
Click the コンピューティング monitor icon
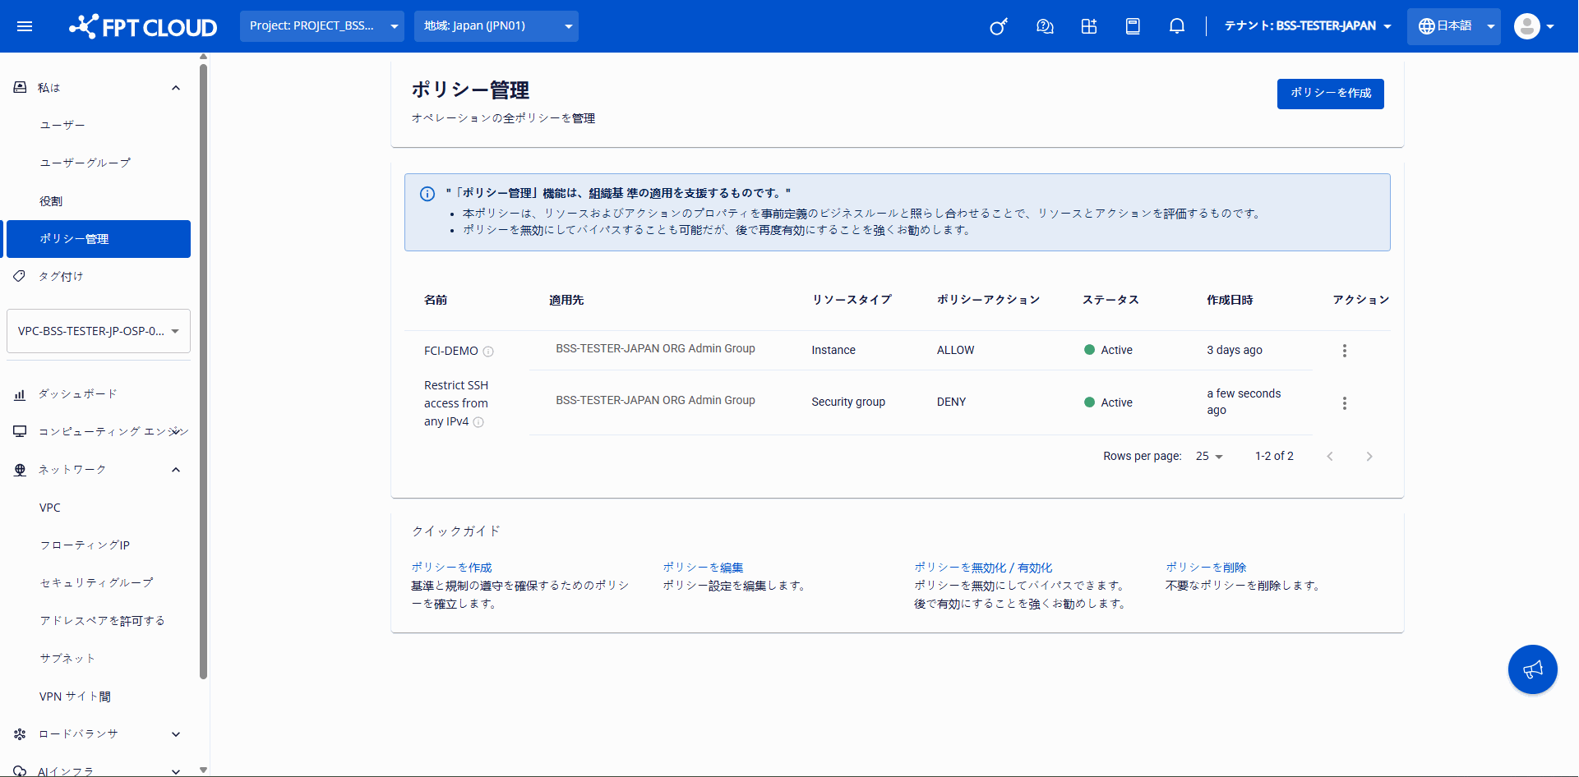tap(20, 431)
